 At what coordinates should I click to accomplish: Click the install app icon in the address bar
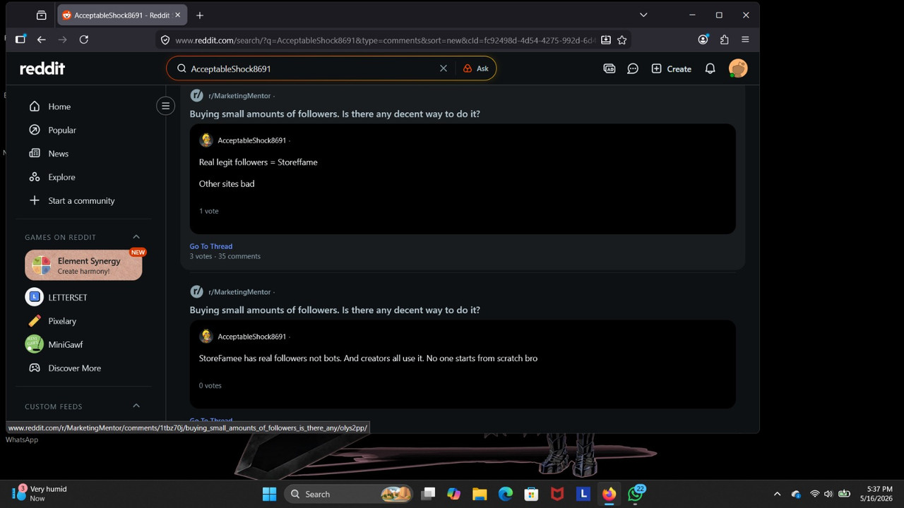(606, 40)
